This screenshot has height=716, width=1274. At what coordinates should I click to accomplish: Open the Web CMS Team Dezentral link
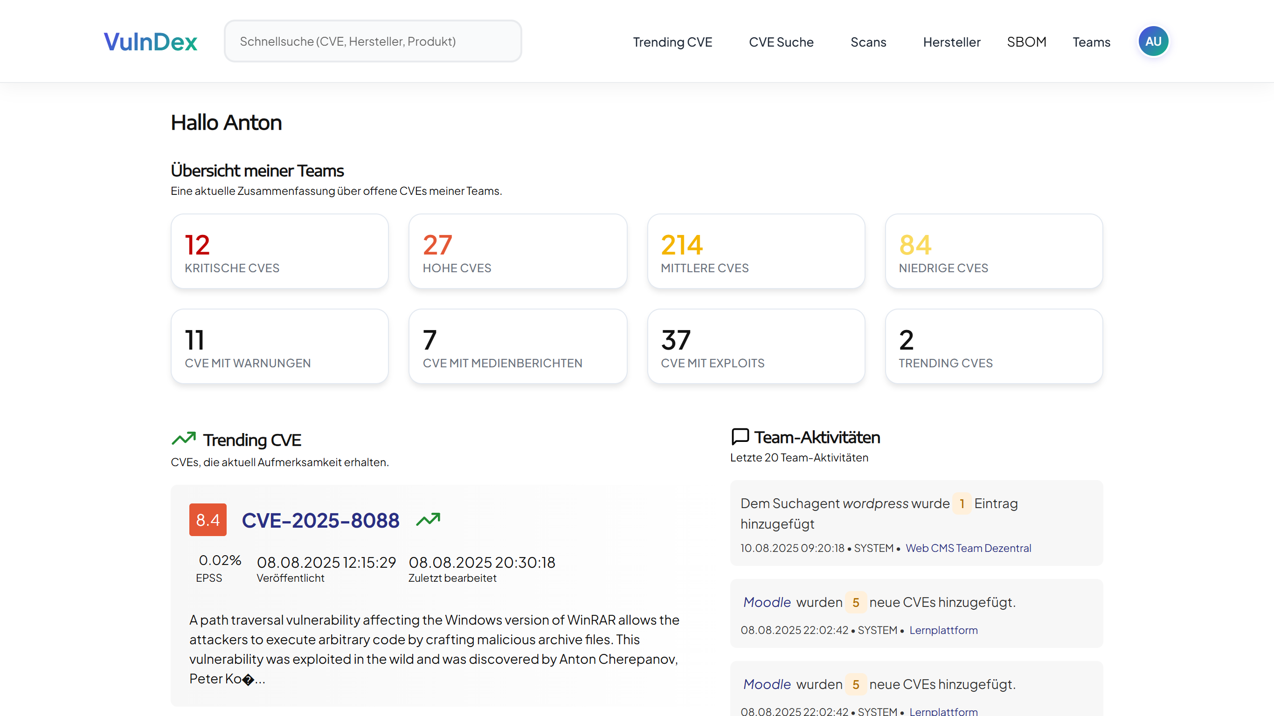[x=968, y=548]
